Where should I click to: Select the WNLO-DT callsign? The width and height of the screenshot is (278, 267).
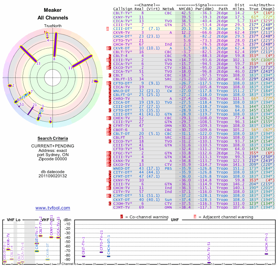click(x=122, y=91)
